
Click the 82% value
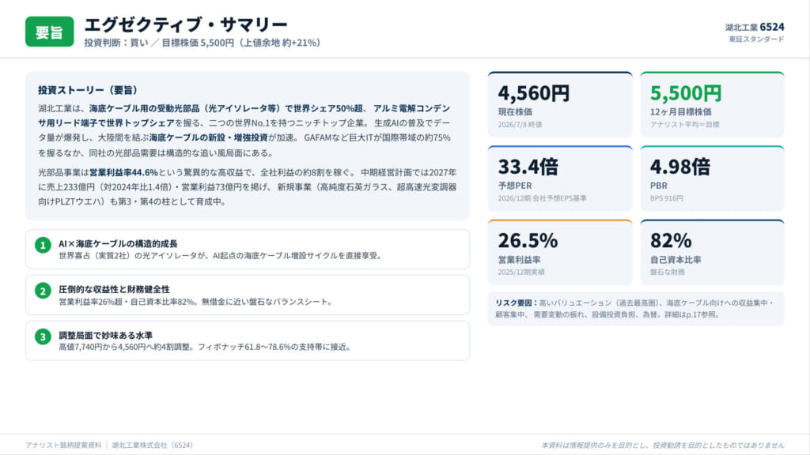[x=671, y=241]
